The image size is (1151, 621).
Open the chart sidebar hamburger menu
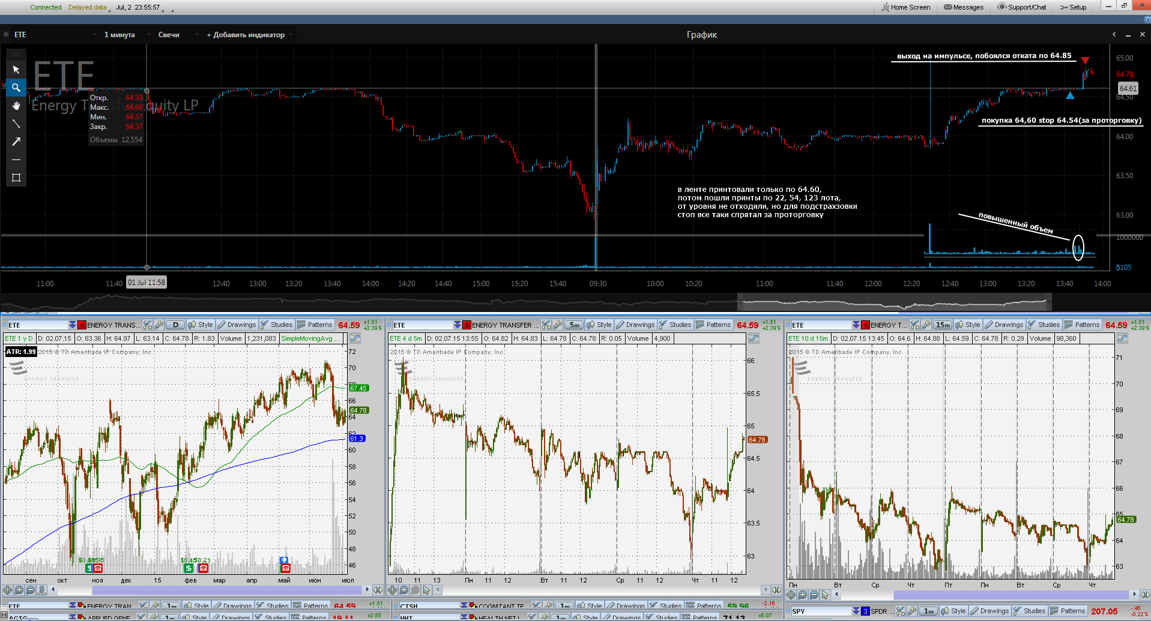(x=16, y=54)
